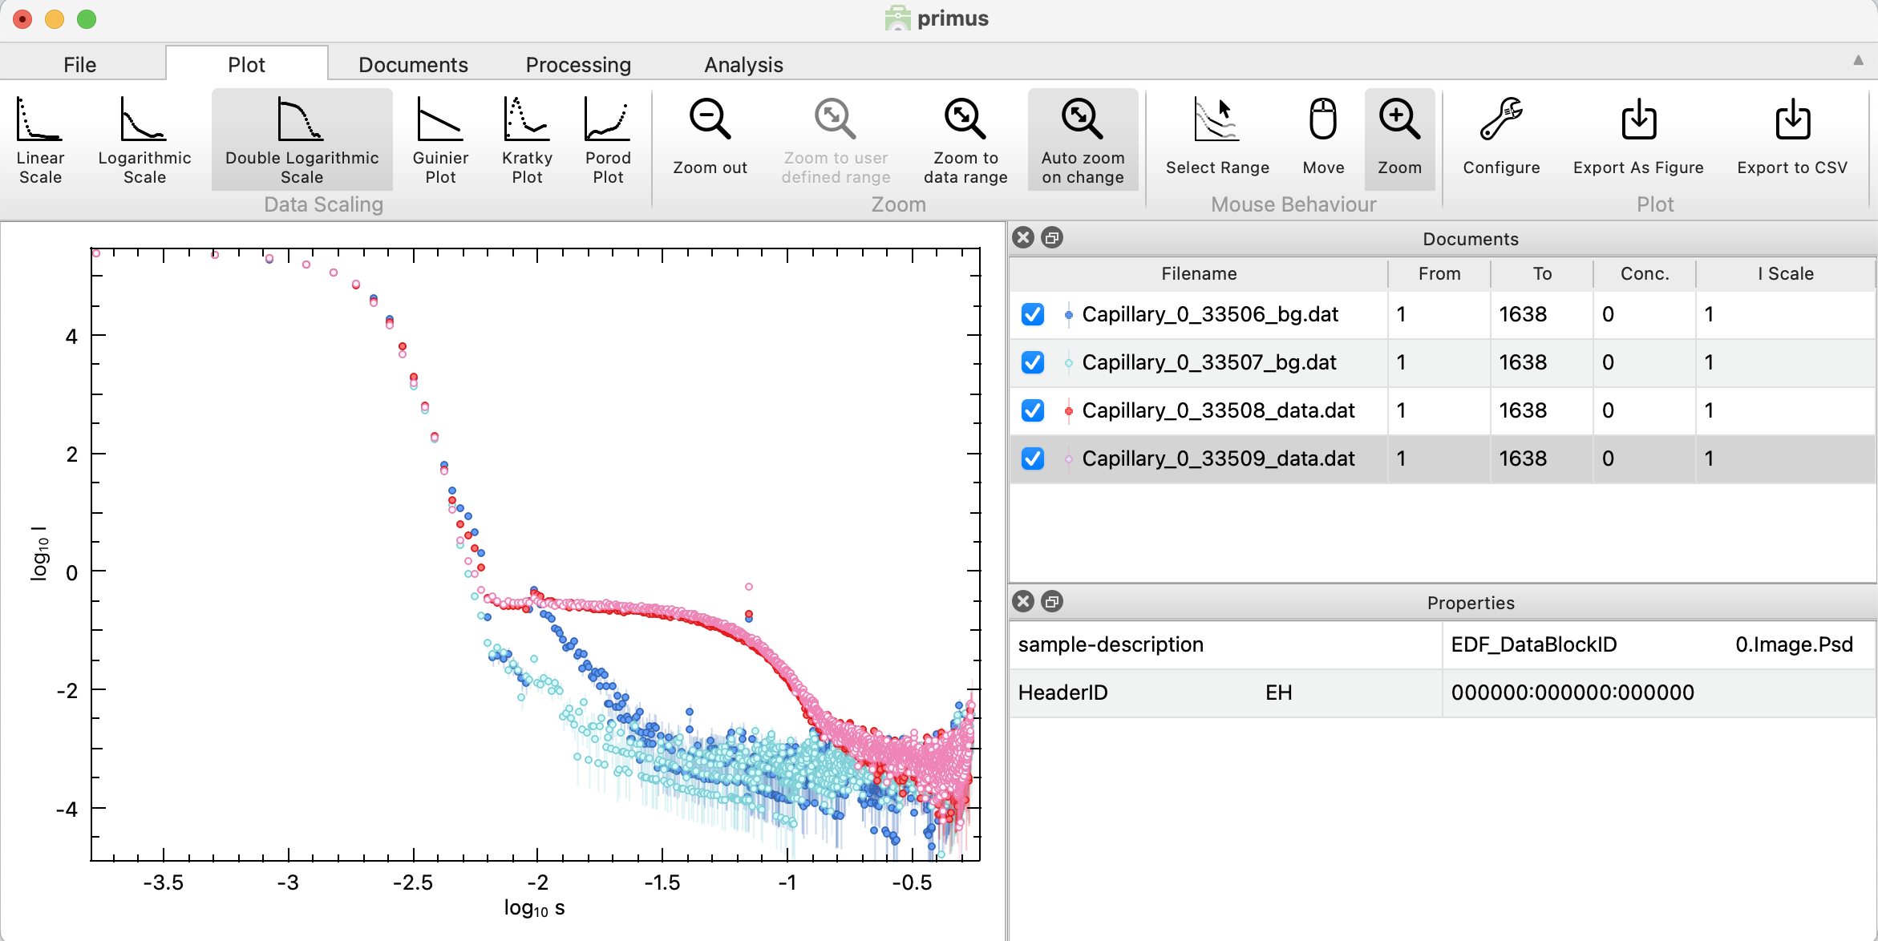This screenshot has height=941, width=1878.
Task: Collapse the ribbon with top-right arrow
Action: coord(1858,61)
